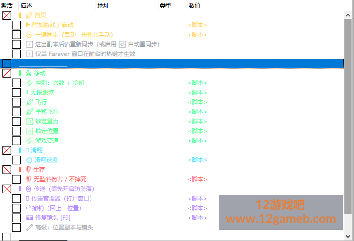
Task: Click the lightning icon of 冲刺: 次数 + 冷却
Action: coord(29,83)
